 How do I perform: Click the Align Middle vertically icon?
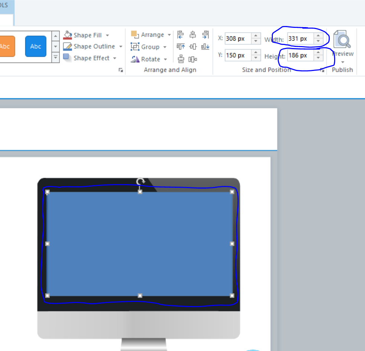coord(193,46)
